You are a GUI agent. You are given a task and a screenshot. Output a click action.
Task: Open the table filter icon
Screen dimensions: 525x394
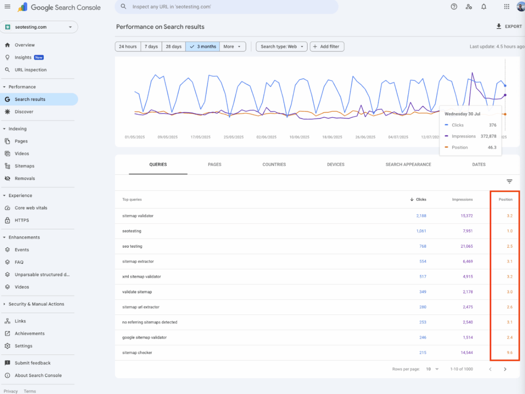(509, 181)
